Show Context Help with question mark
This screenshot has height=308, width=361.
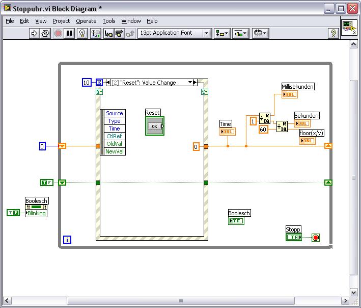[334, 33]
